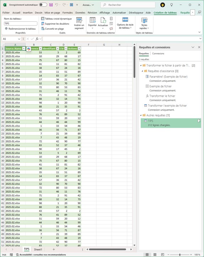Viewport: 204px width, 257px height.
Task: Open the Insertion ribbon tab
Action: (28, 12)
